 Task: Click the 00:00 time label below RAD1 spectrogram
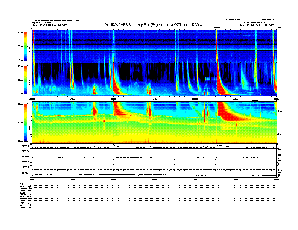pos(32,99)
